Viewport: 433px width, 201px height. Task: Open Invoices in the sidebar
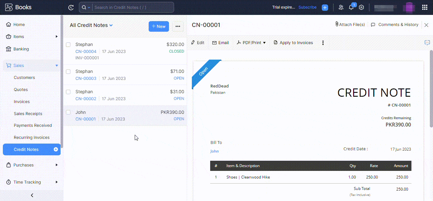coord(22,101)
